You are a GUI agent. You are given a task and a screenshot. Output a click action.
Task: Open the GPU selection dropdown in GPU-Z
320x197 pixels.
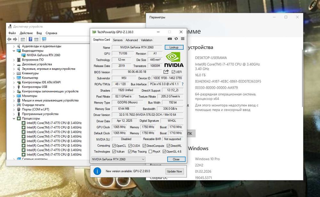coord(118,159)
